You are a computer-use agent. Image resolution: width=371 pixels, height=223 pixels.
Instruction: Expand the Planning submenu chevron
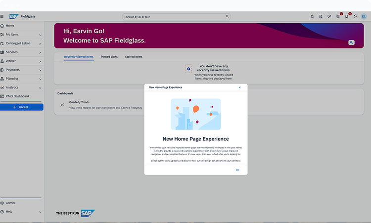[x=40, y=79]
